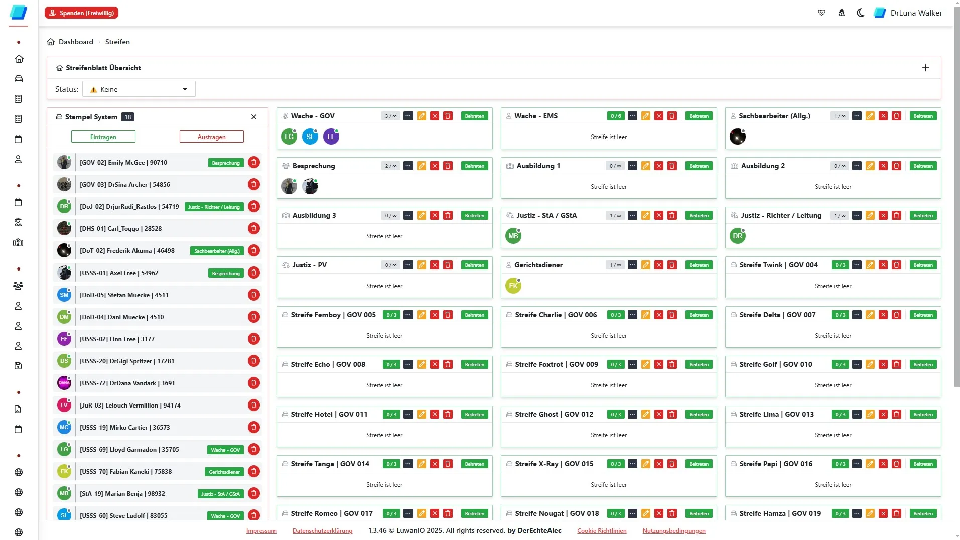Click the heart health icon in top bar
This screenshot has height=540, width=960.
821,13
